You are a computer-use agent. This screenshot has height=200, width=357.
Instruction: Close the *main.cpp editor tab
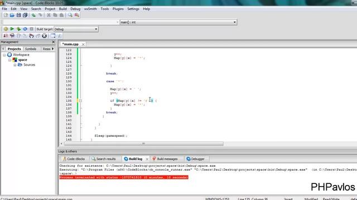click(83, 44)
